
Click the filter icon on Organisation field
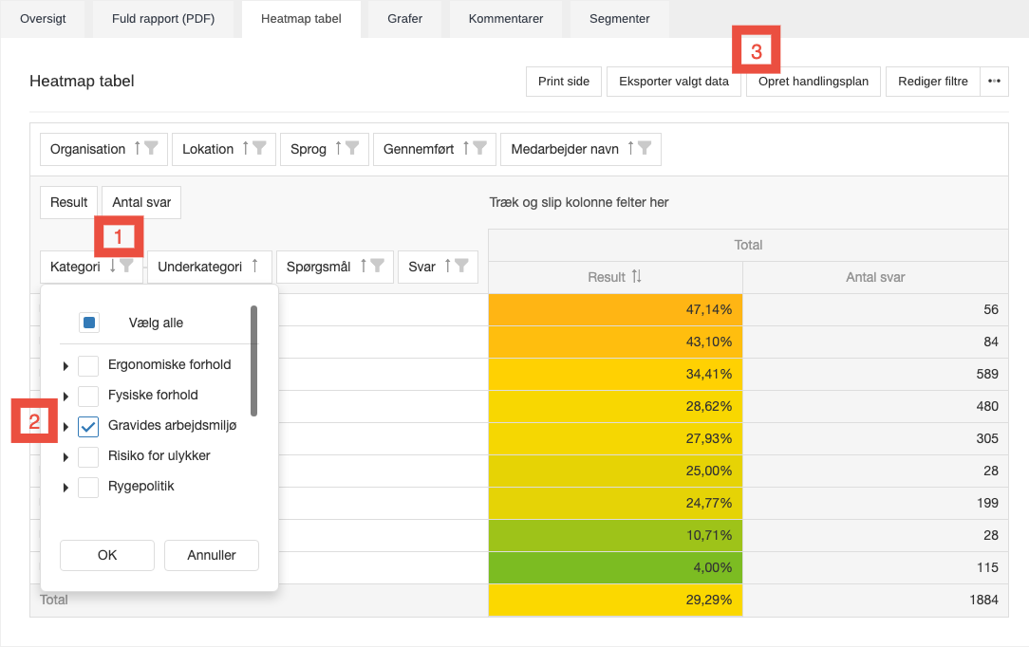151,148
